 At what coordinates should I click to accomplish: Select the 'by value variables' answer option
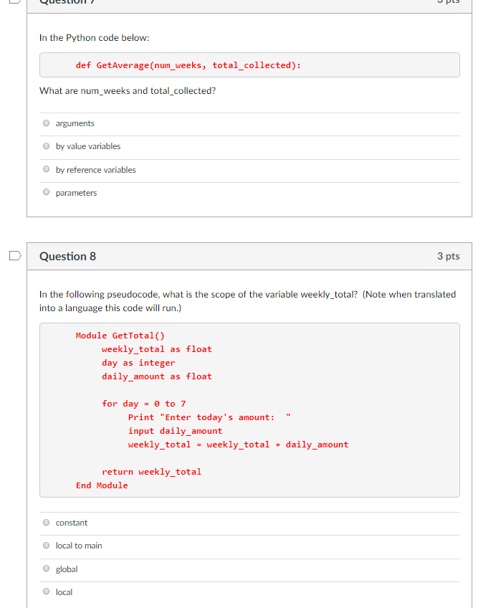(46, 146)
